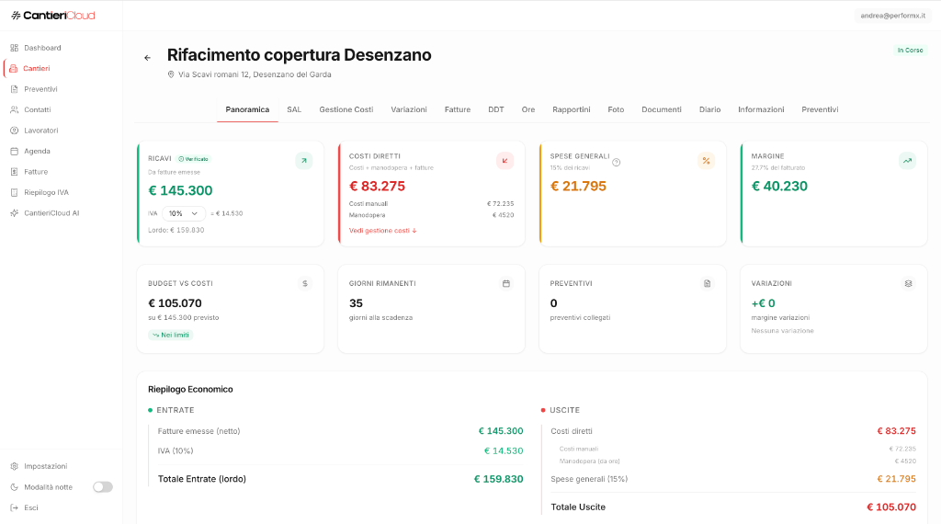Click the Nessuna variazione text
The width and height of the screenshot is (941, 524).
point(783,331)
